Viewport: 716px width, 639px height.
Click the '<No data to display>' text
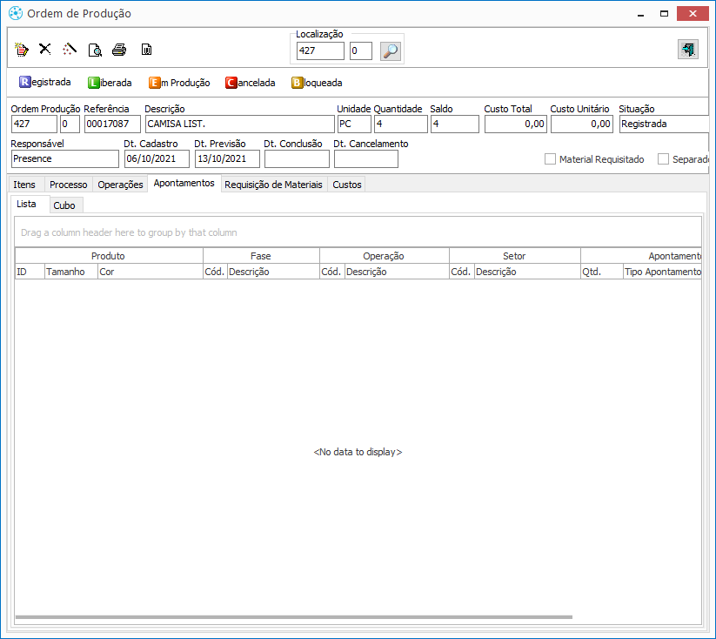tap(358, 452)
